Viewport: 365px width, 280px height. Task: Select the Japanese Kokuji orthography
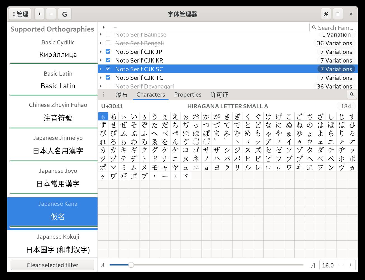[52, 244]
